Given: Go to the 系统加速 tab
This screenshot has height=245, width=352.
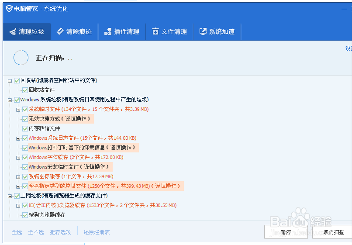Looking at the screenshot, I should (x=217, y=31).
